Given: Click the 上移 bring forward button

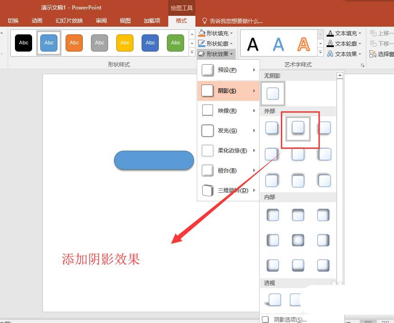Looking at the screenshot, I should point(381,33).
